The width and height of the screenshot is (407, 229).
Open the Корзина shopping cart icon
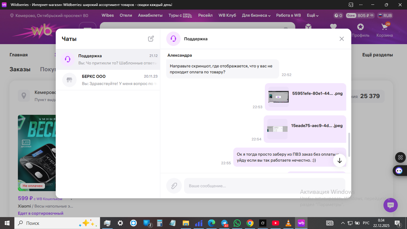pos(385,30)
